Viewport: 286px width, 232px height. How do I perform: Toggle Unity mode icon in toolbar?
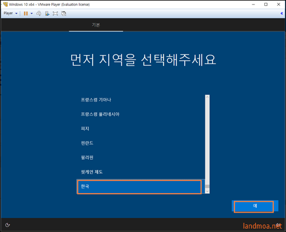pos(63,13)
